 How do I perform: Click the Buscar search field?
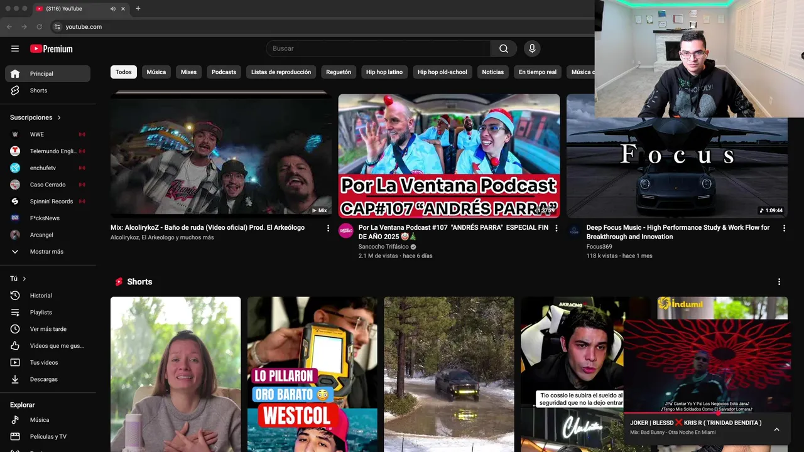378,48
